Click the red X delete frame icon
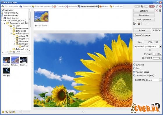 point(157,10)
